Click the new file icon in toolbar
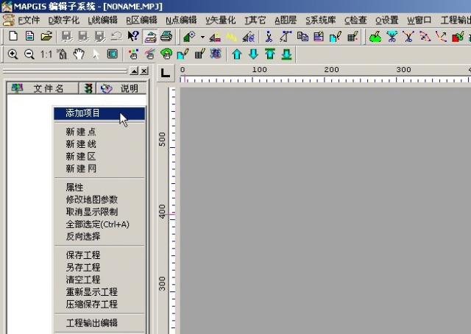 [x=13, y=36]
